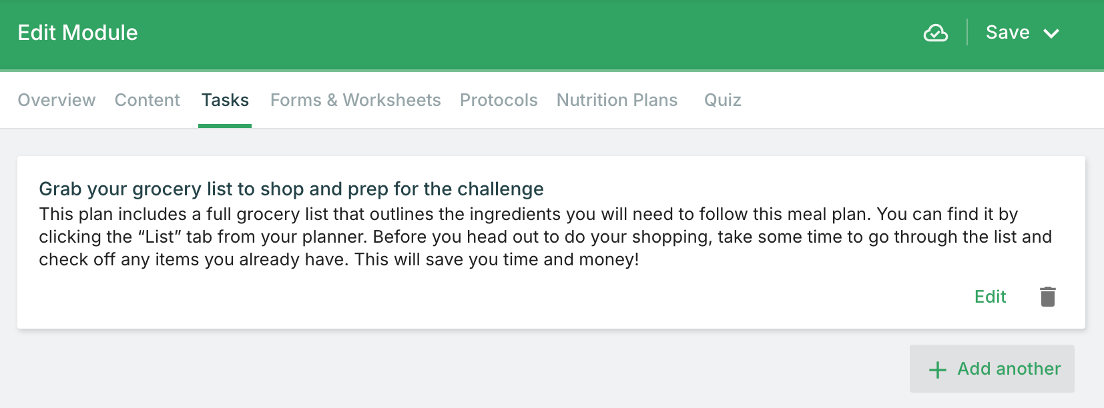Screen dimensions: 1104x408
Task: Select the Tasks tab
Action: click(x=225, y=100)
